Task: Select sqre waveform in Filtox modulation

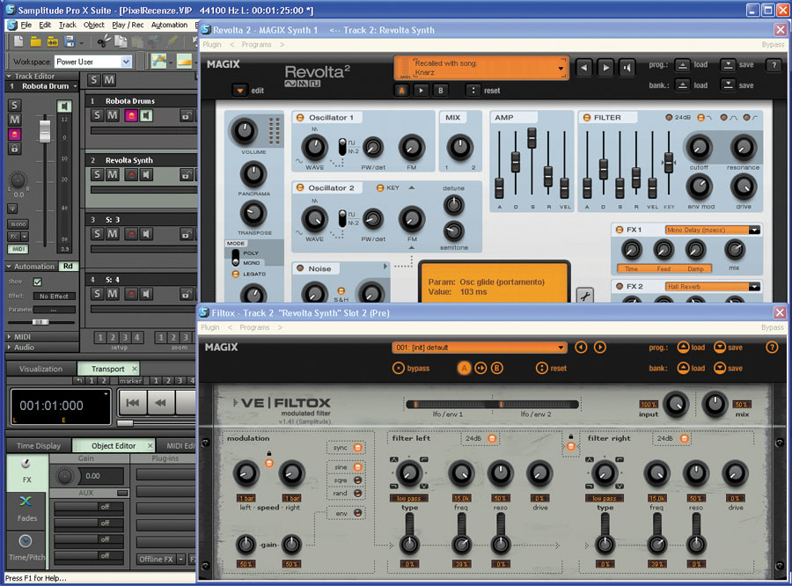Action: 358,480
